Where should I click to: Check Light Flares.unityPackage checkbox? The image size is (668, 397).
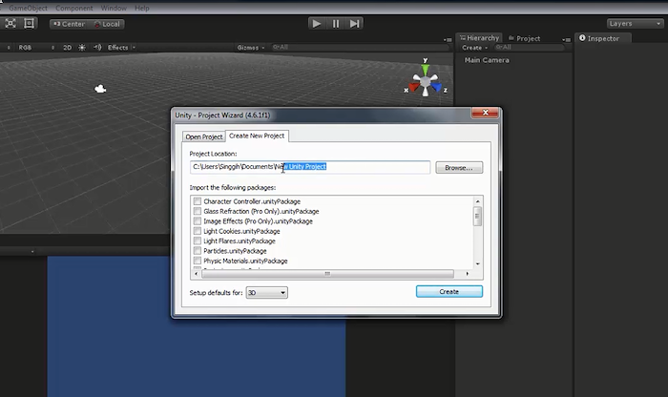click(x=198, y=240)
